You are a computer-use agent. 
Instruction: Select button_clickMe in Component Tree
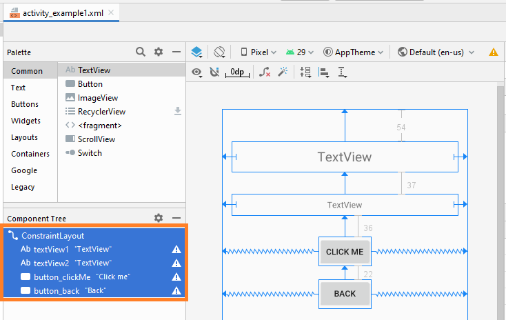94,277
